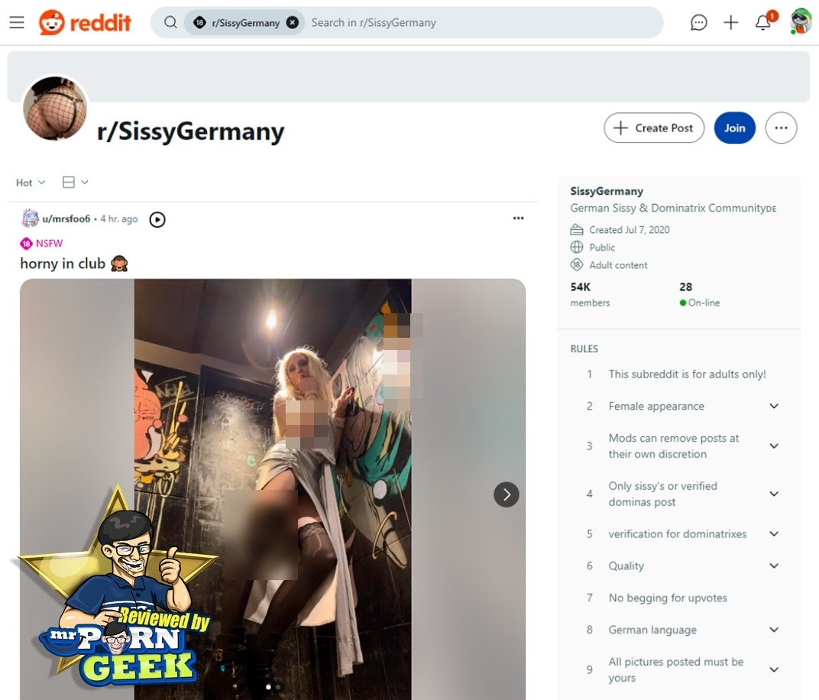Open the u/mrsfoo6 user profile link
Viewport: 819px width, 700px height.
tap(66, 219)
